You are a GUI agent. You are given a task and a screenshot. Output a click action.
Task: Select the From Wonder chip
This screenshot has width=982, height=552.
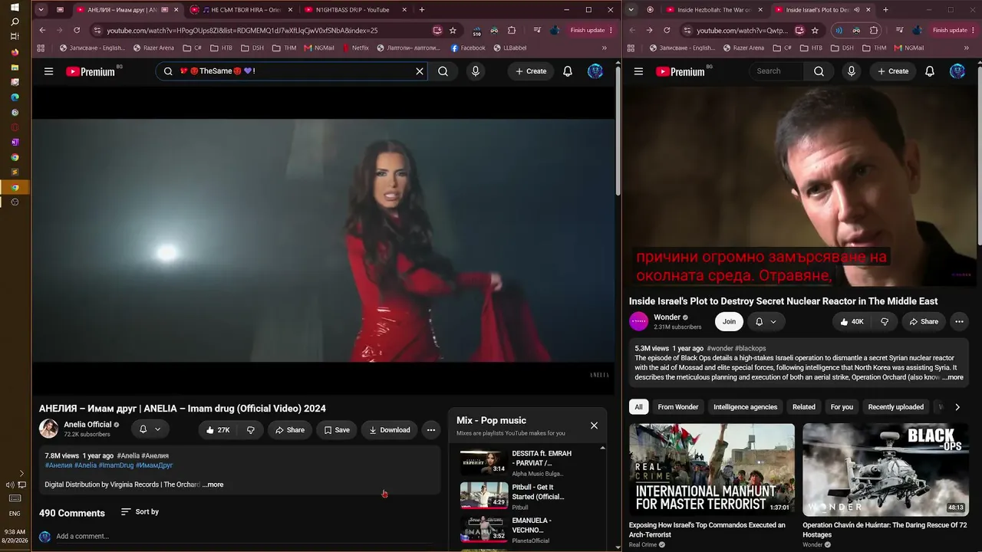point(678,407)
